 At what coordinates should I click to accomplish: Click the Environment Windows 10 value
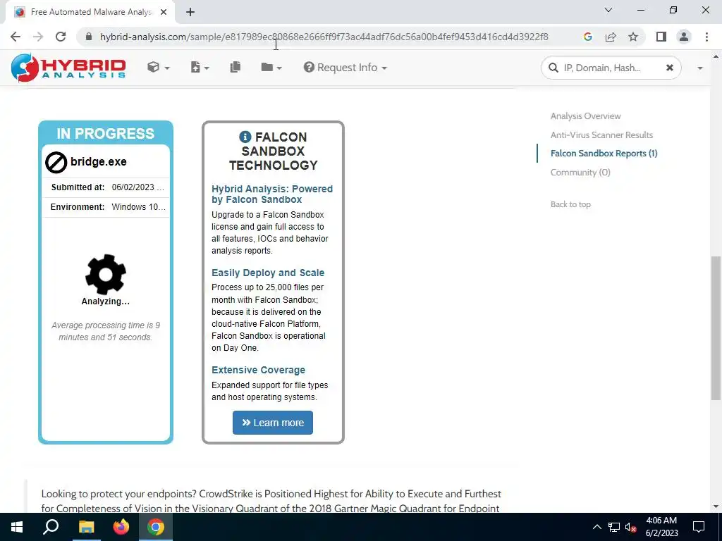pyautogui.click(x=139, y=206)
